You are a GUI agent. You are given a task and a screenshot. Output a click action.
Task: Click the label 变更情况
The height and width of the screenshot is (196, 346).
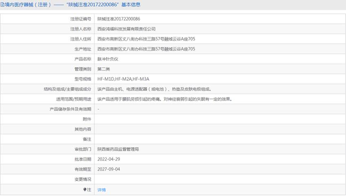coord(83,179)
